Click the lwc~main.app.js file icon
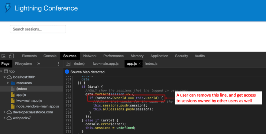Image resolution: width=266 pixels, height=134 pixels. (13, 101)
